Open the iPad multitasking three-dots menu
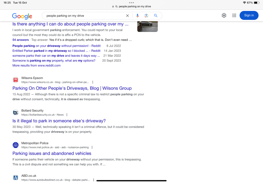The image size is (263, 183). [x=132, y=2]
